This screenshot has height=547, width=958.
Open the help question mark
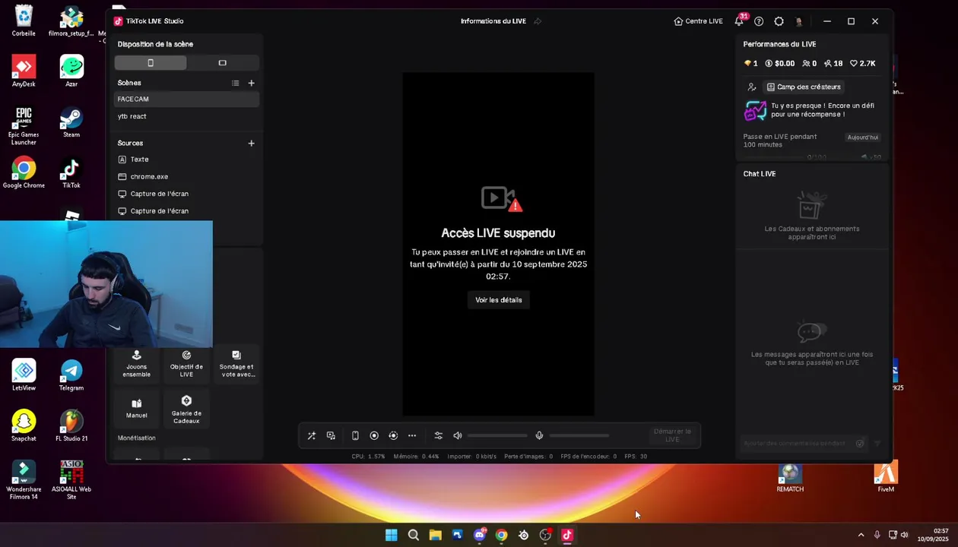759,21
